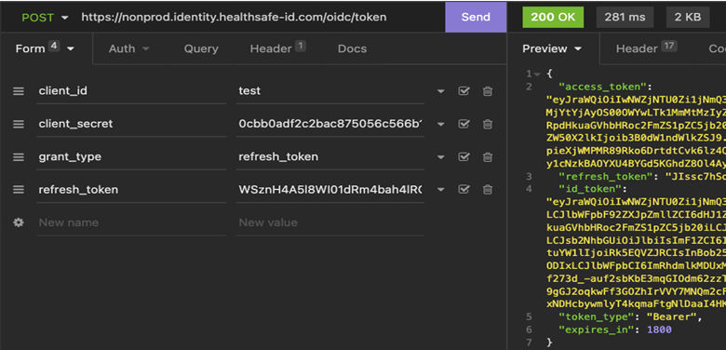Delete the client_id form parameter
Image resolution: width=726 pixels, height=350 pixels.
(x=487, y=91)
